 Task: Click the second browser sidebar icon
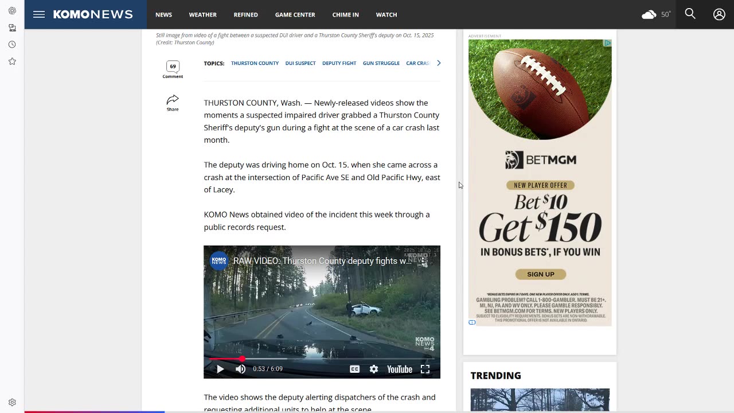click(12, 28)
